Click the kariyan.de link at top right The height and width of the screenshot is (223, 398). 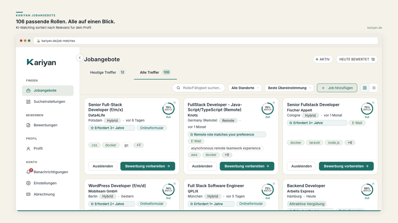[x=375, y=28]
